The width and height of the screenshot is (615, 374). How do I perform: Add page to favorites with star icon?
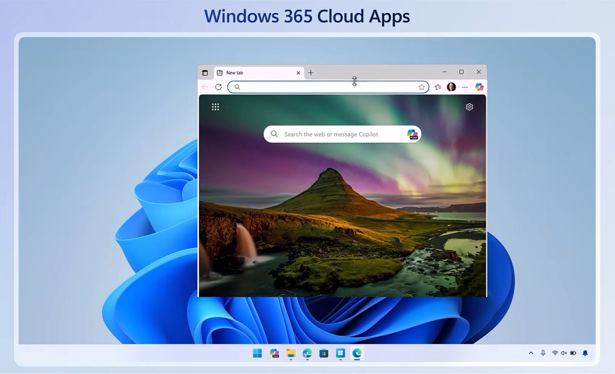point(422,87)
